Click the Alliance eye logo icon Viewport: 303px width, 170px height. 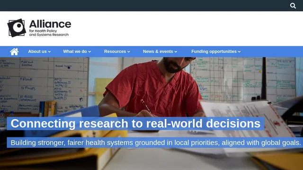click(x=17, y=28)
